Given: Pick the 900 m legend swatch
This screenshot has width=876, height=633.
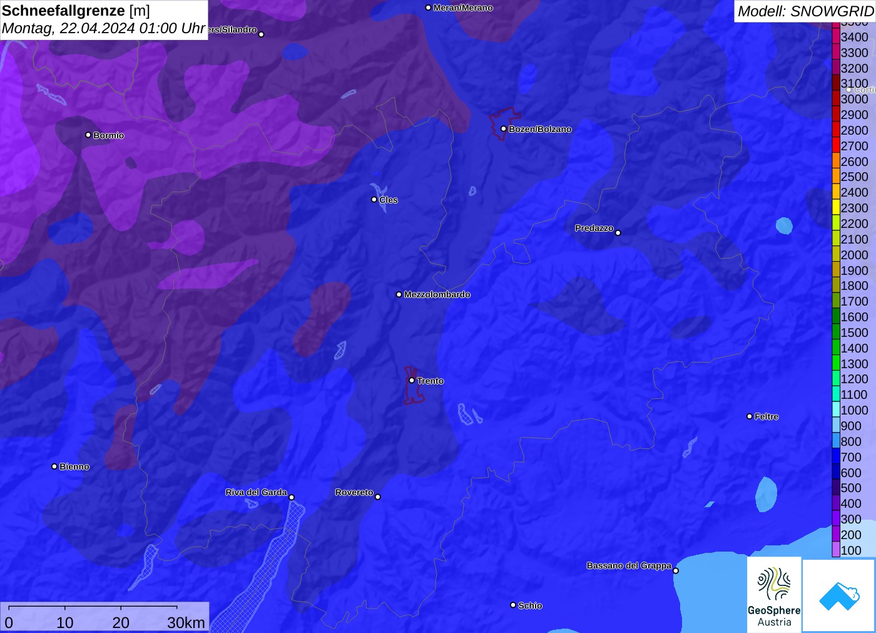Looking at the screenshot, I should [x=836, y=426].
